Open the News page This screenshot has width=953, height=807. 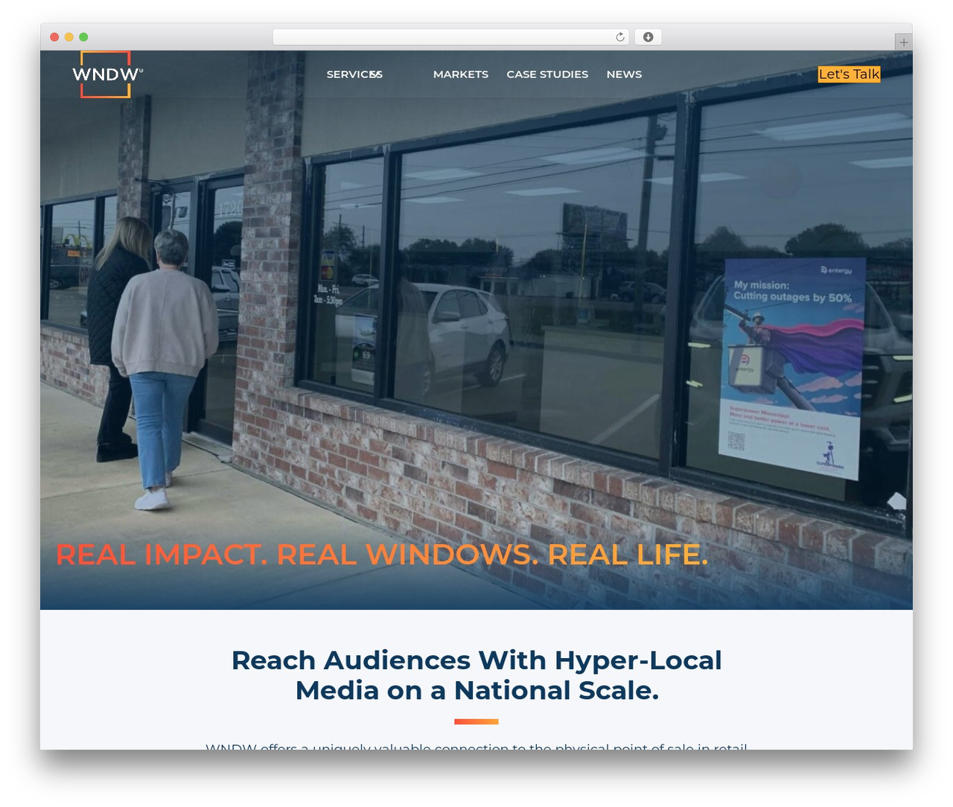(624, 74)
